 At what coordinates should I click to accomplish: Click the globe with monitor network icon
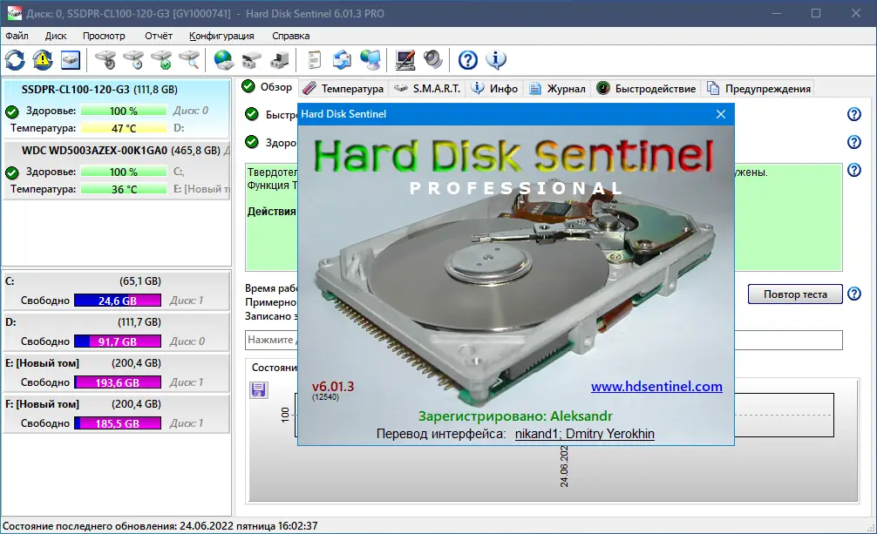371,60
